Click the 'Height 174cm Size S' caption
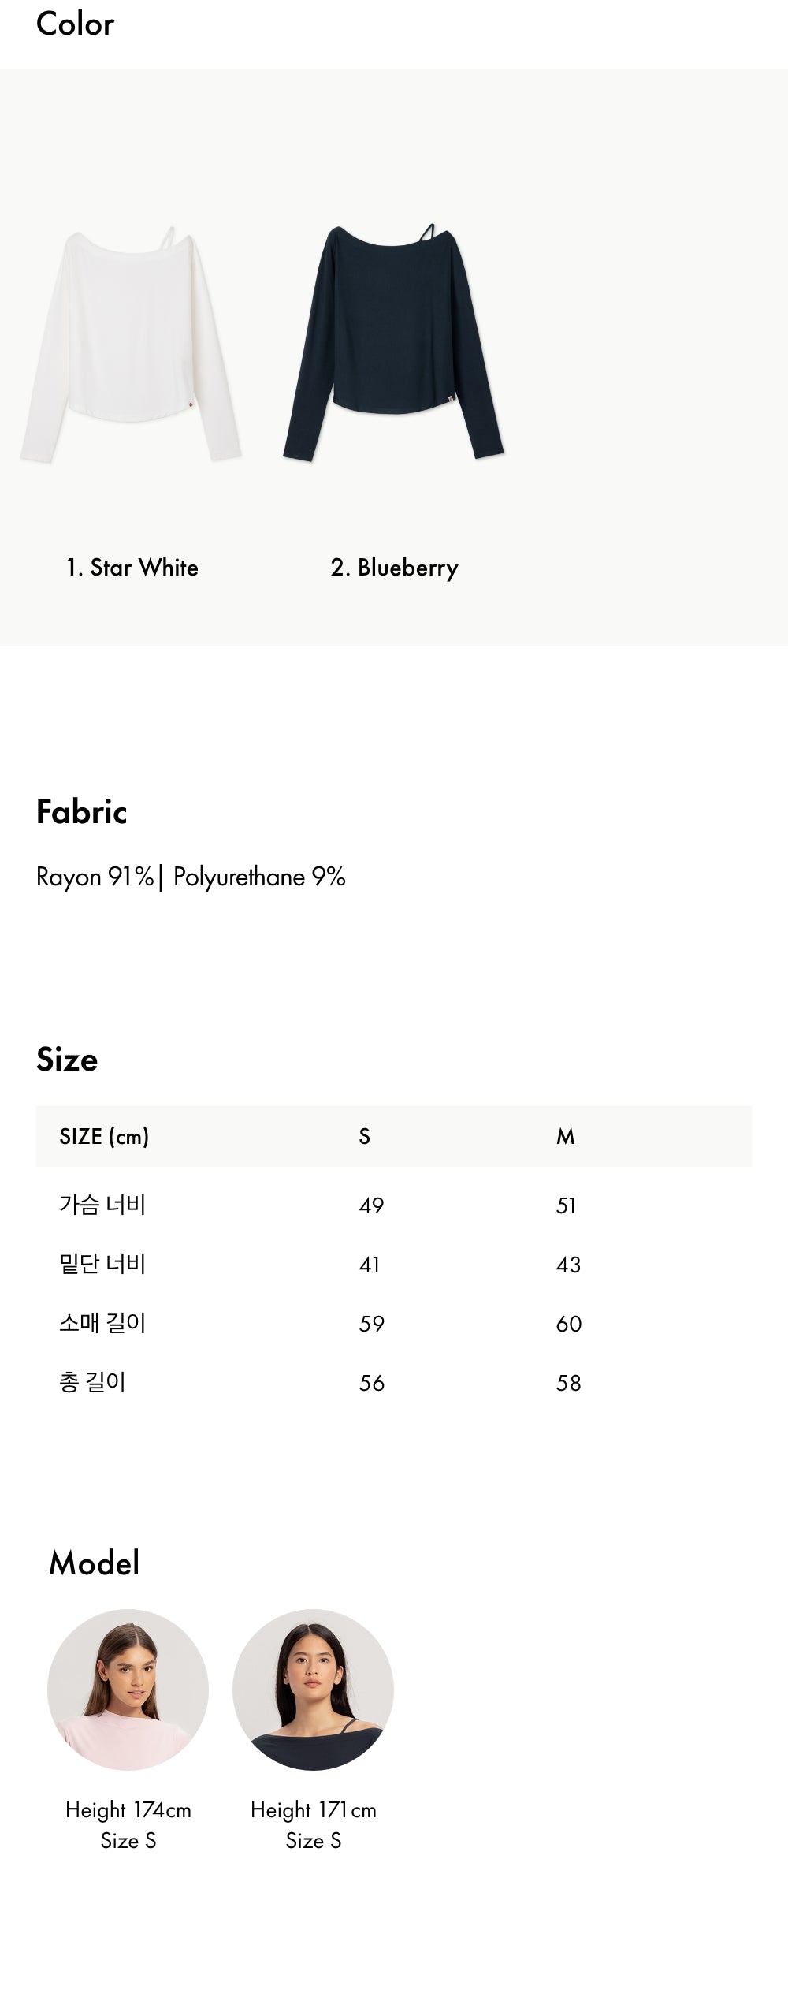This screenshot has height=1997, width=788. 128,1825
